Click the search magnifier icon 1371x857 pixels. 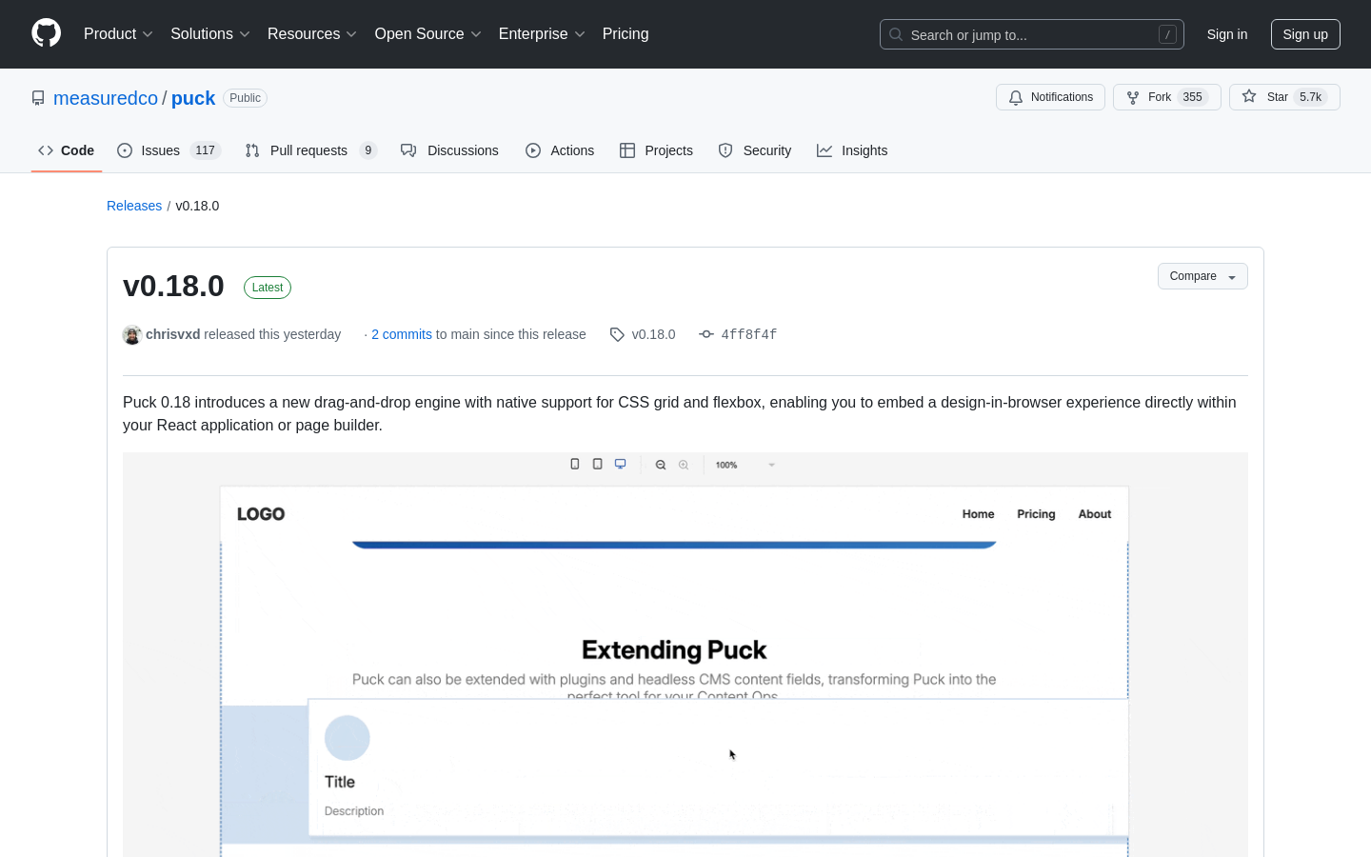[896, 34]
